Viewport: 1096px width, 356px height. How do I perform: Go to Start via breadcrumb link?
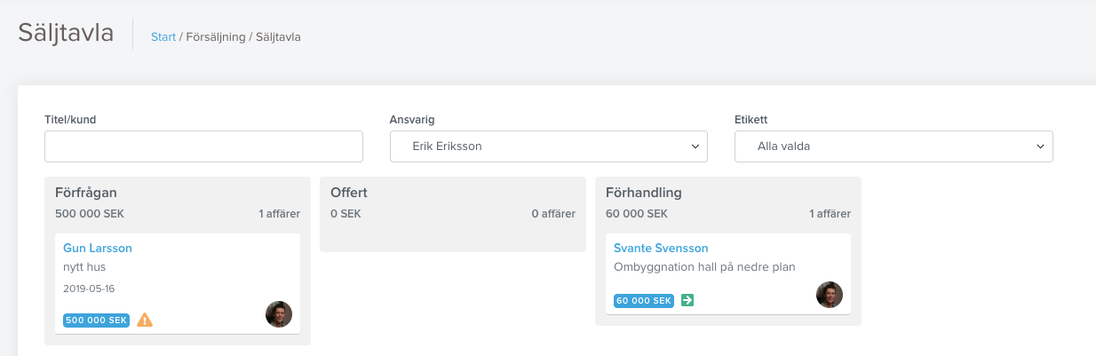point(163,37)
